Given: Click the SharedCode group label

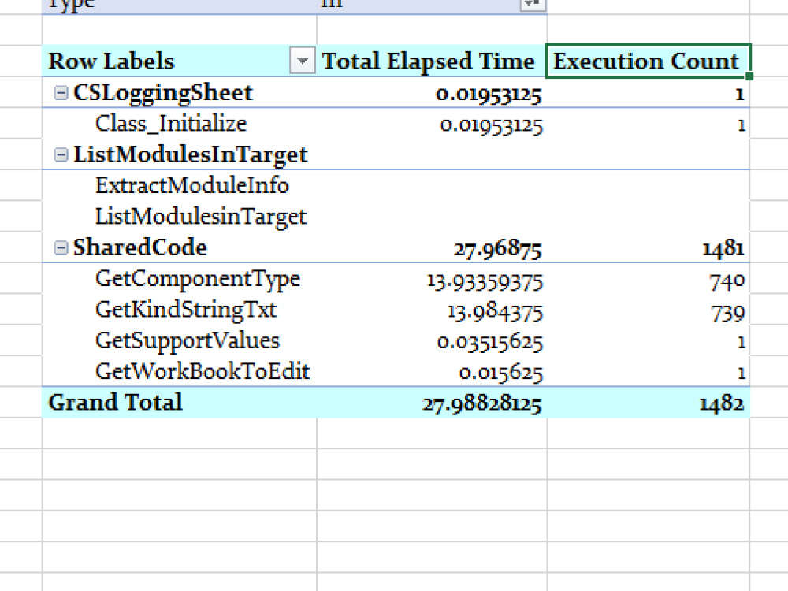Looking at the screenshot, I should pyautogui.click(x=140, y=247).
